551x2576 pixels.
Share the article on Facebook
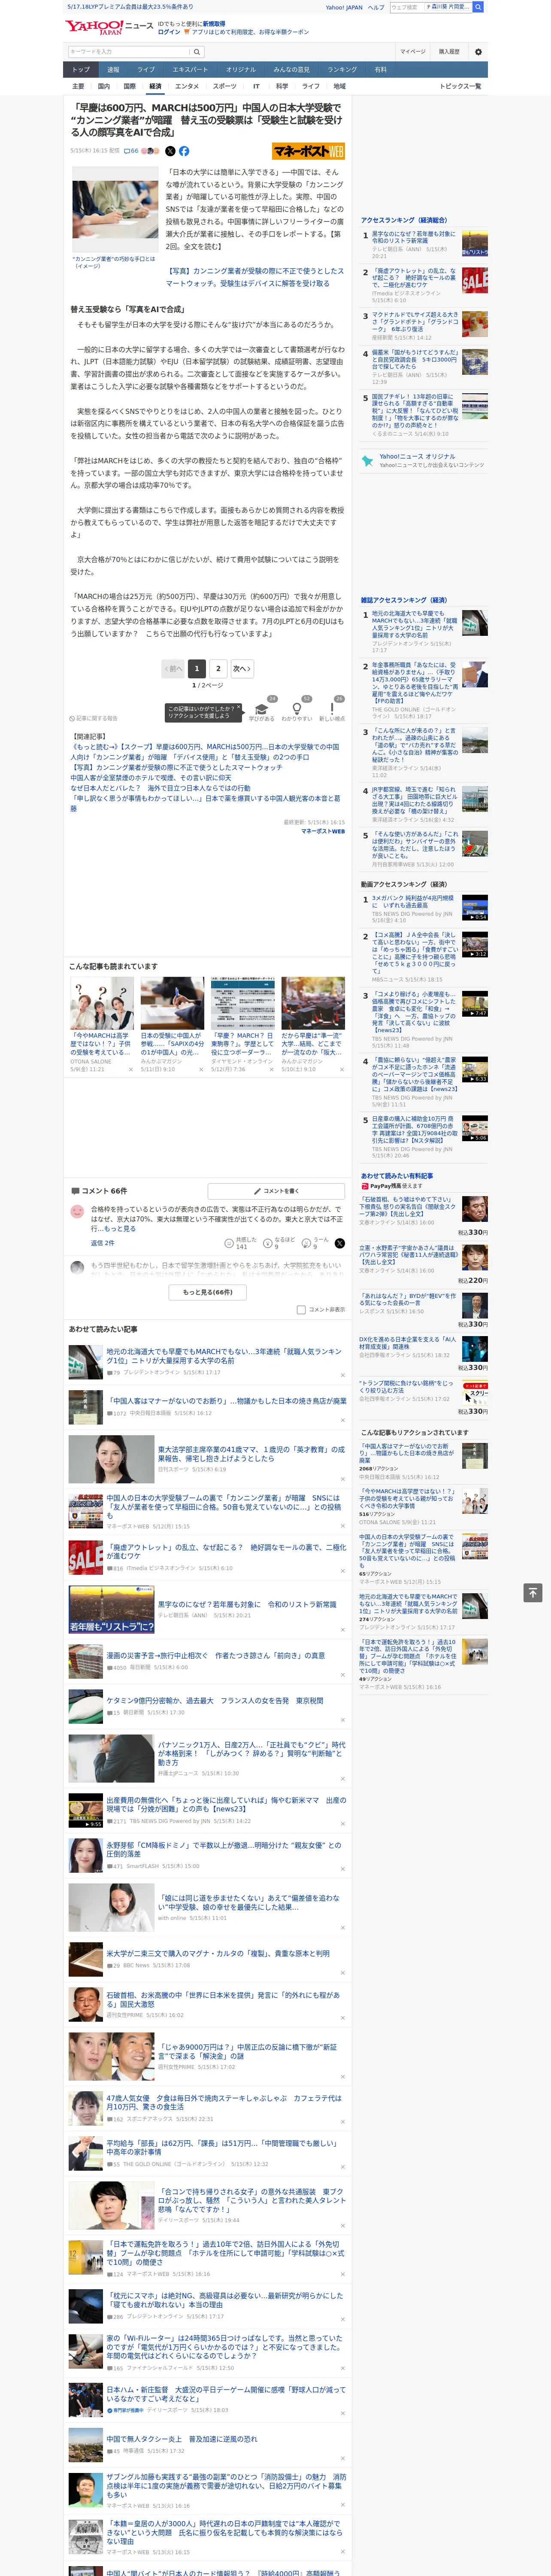[x=184, y=151]
